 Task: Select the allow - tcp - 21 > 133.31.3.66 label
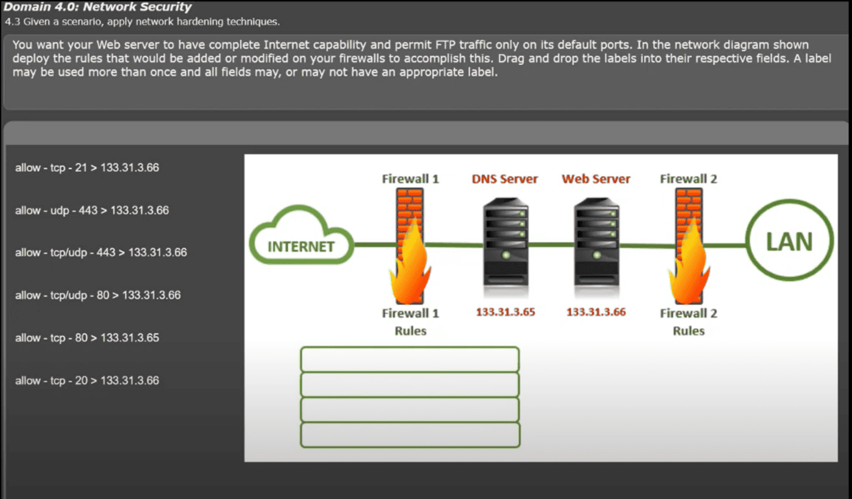[x=87, y=167]
